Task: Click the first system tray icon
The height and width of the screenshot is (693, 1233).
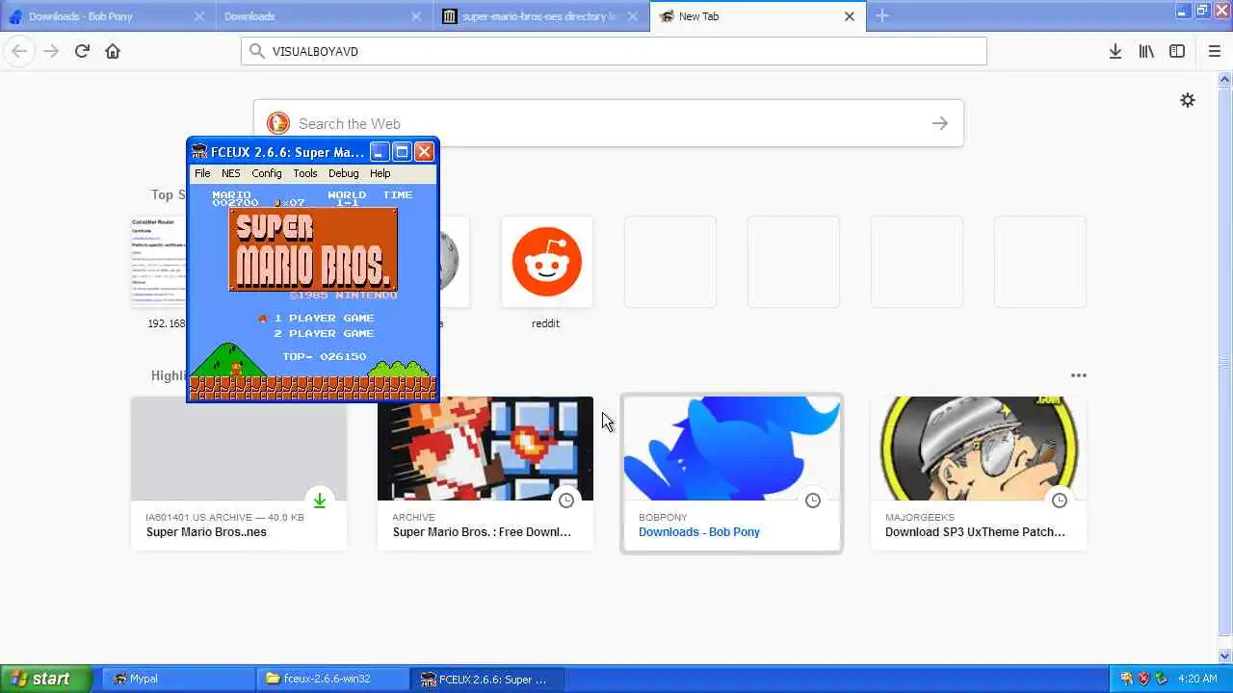Action: pyautogui.click(x=1126, y=679)
